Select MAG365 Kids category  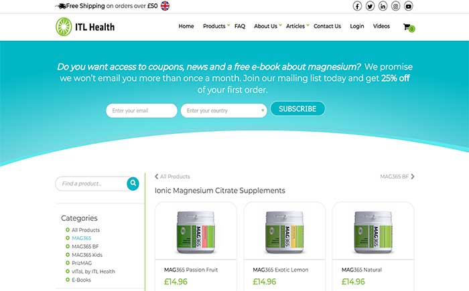[87, 255]
